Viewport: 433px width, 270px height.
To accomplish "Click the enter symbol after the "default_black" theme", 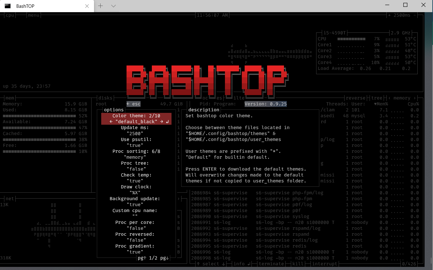I will point(167,122).
